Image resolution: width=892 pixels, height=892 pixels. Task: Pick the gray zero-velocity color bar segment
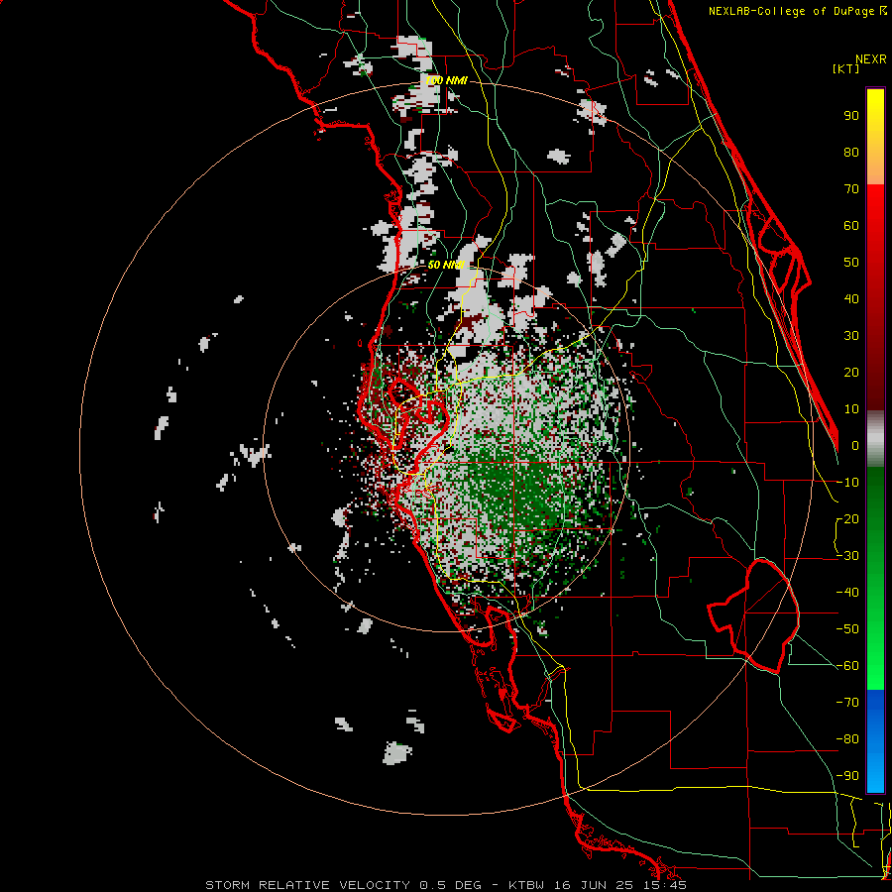click(x=875, y=439)
